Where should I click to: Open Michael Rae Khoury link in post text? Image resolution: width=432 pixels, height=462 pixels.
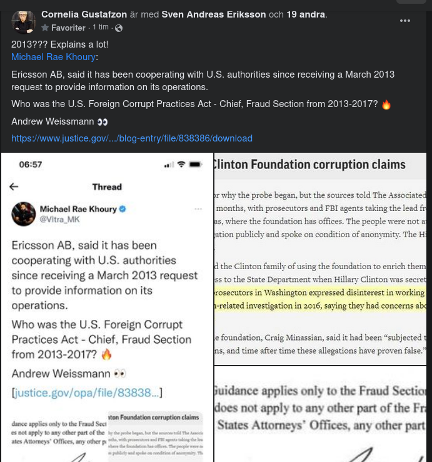[x=53, y=57]
